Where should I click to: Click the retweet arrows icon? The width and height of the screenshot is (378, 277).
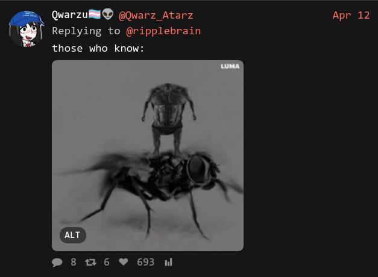point(90,262)
